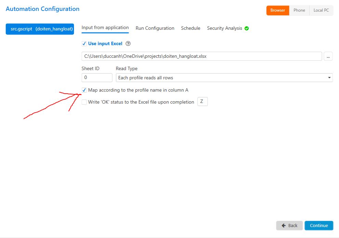
Task: Open the Schedule tab
Action: pos(191,28)
